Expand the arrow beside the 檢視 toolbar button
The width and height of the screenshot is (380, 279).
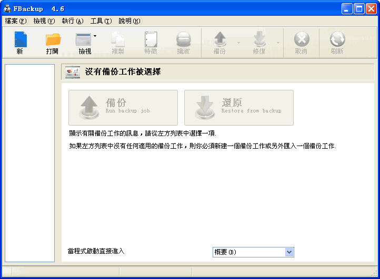point(95,36)
